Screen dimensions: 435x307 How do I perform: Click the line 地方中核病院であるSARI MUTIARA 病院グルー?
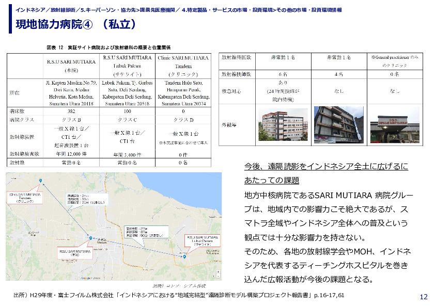[x=329, y=196]
